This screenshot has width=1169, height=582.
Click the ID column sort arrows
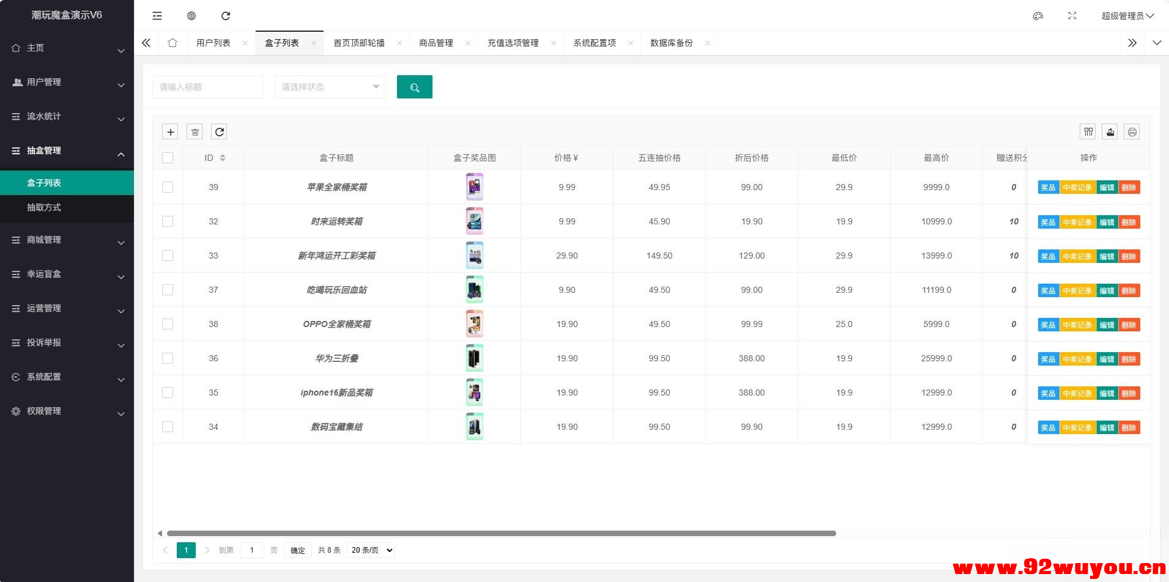pyautogui.click(x=223, y=157)
